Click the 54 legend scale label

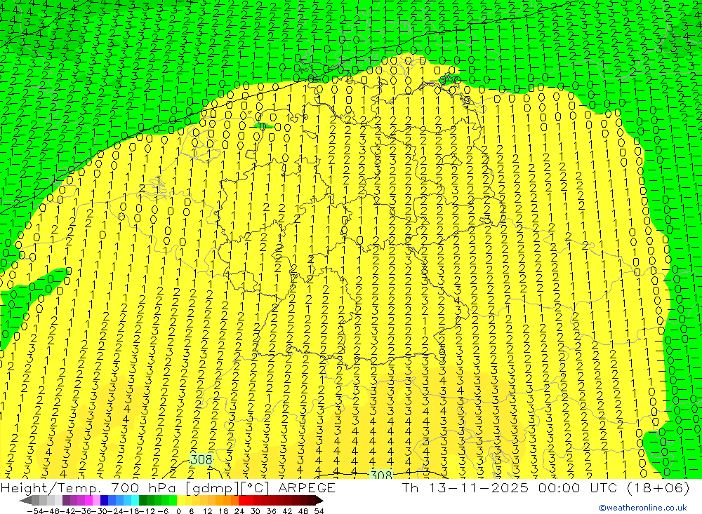click(x=319, y=511)
